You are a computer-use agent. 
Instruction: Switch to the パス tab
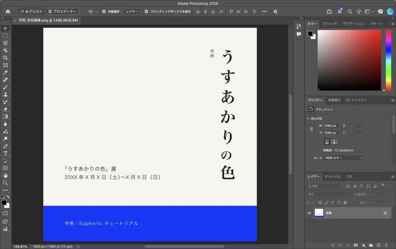point(349,177)
